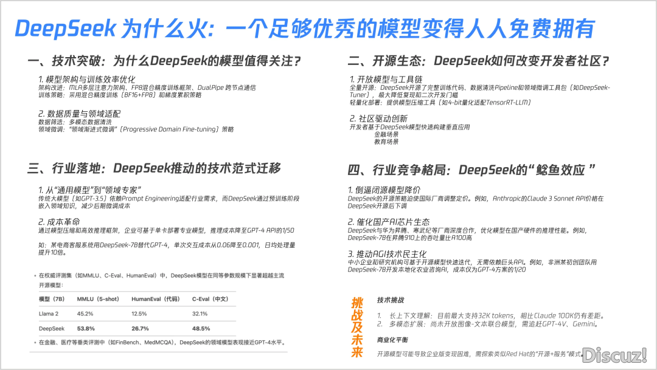
Task: Select '开发者基于DeepSeek模型快速构建垂直应用' line
Action: pyautogui.click(x=410, y=127)
